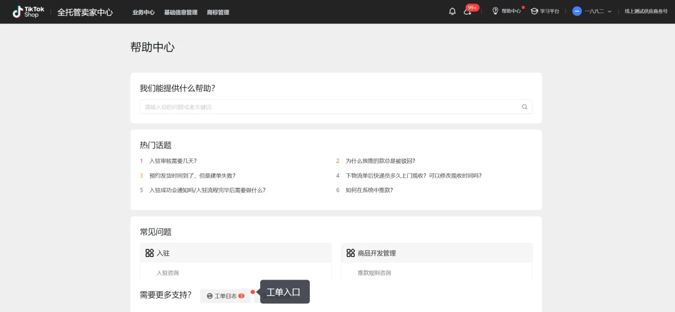Open hot topic 入驻审核需要几天?
The height and width of the screenshot is (312, 675).
(173, 161)
